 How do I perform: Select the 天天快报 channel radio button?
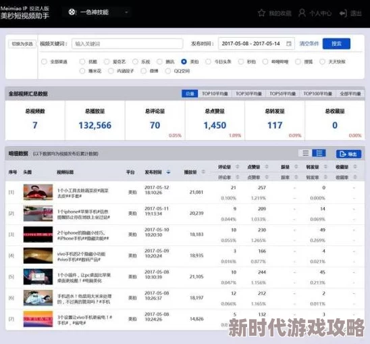coord(322,62)
